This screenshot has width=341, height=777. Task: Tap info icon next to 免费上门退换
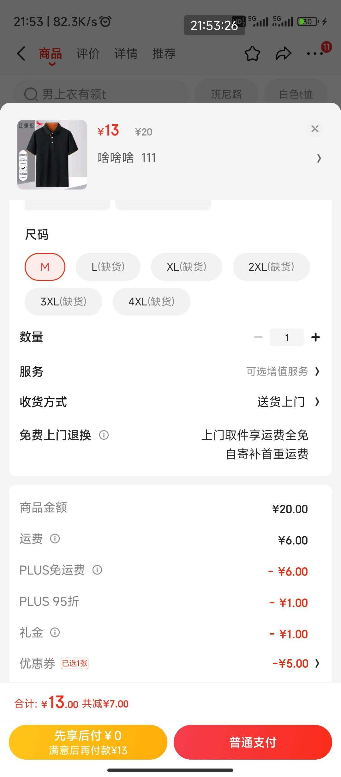tap(104, 435)
